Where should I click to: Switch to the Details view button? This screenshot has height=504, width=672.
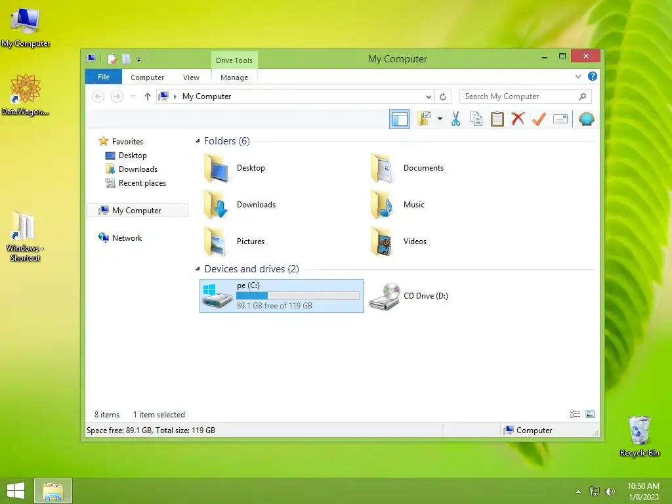pos(575,414)
